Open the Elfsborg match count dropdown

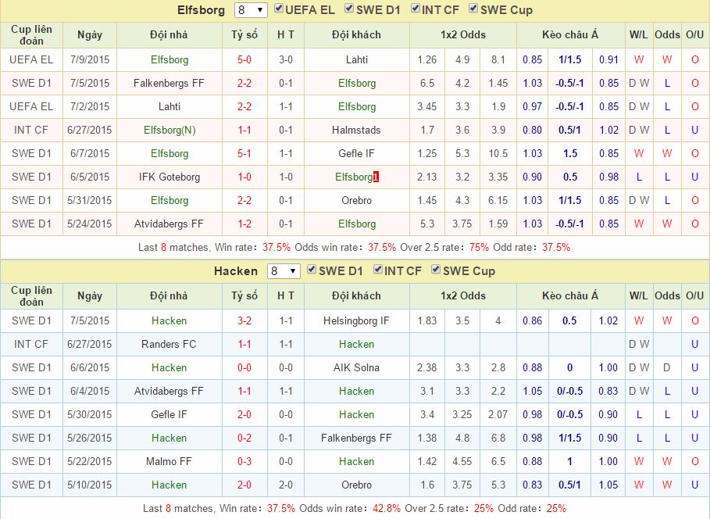point(251,10)
